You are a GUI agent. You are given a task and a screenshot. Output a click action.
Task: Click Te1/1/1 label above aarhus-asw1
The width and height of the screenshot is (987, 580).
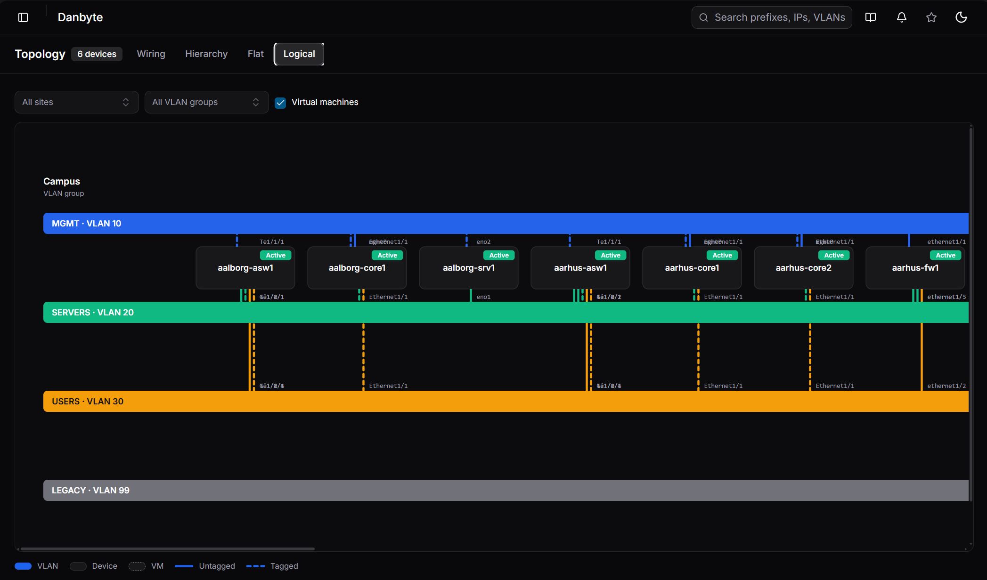tap(609, 242)
